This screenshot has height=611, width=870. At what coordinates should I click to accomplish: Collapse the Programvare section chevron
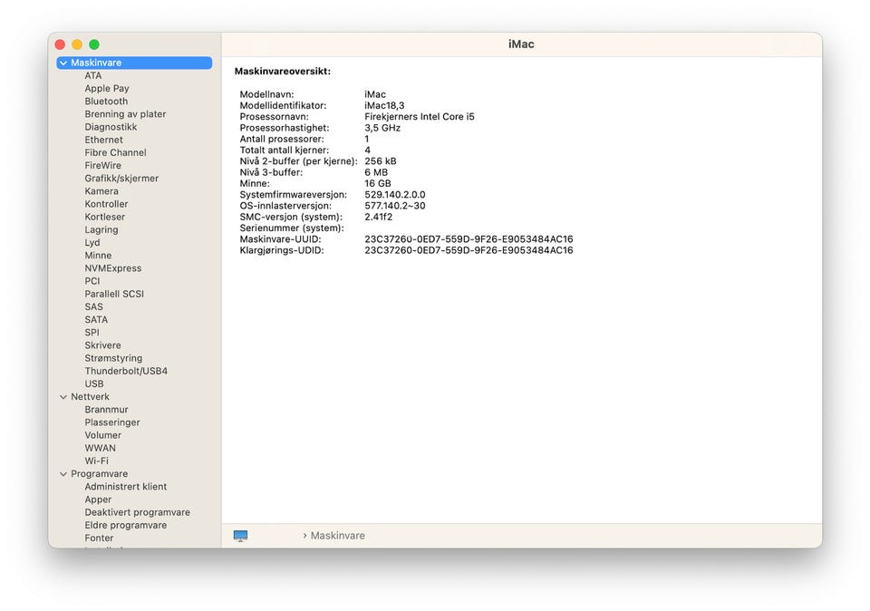click(x=63, y=474)
